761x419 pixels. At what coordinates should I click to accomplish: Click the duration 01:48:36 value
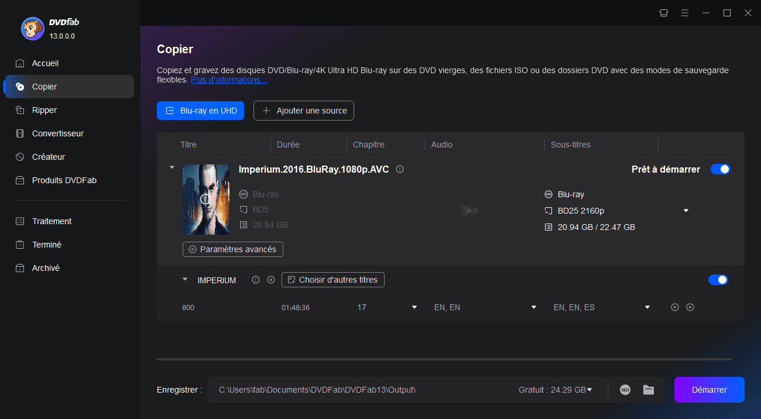(x=296, y=307)
